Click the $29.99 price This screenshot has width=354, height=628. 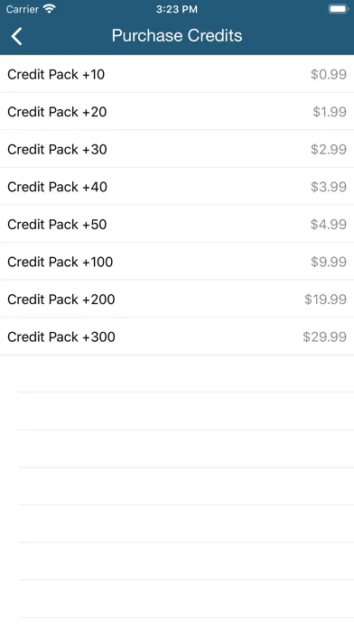(324, 337)
